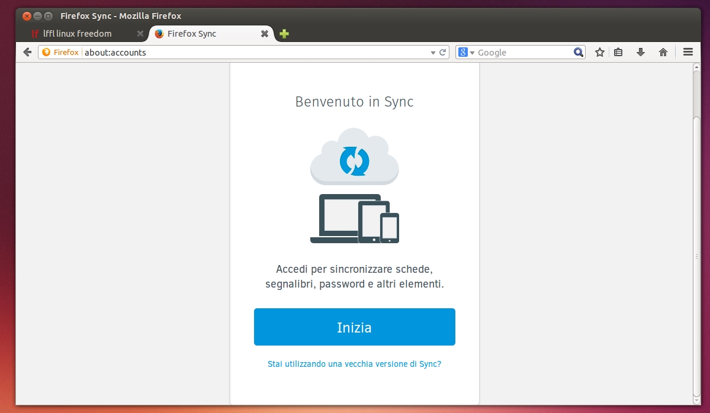Image resolution: width=710 pixels, height=413 pixels.
Task: Go back using the back arrow
Action: [x=27, y=53]
